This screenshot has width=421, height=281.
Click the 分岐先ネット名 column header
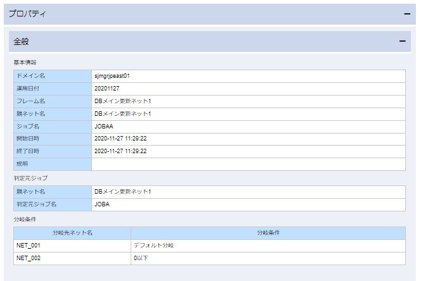coord(72,233)
